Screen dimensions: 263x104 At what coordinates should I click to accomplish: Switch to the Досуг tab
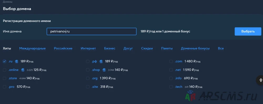click(128, 48)
